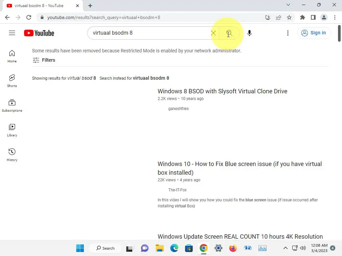Clear the search box with the X icon
Image resolution: width=342 pixels, height=256 pixels.
(213, 33)
